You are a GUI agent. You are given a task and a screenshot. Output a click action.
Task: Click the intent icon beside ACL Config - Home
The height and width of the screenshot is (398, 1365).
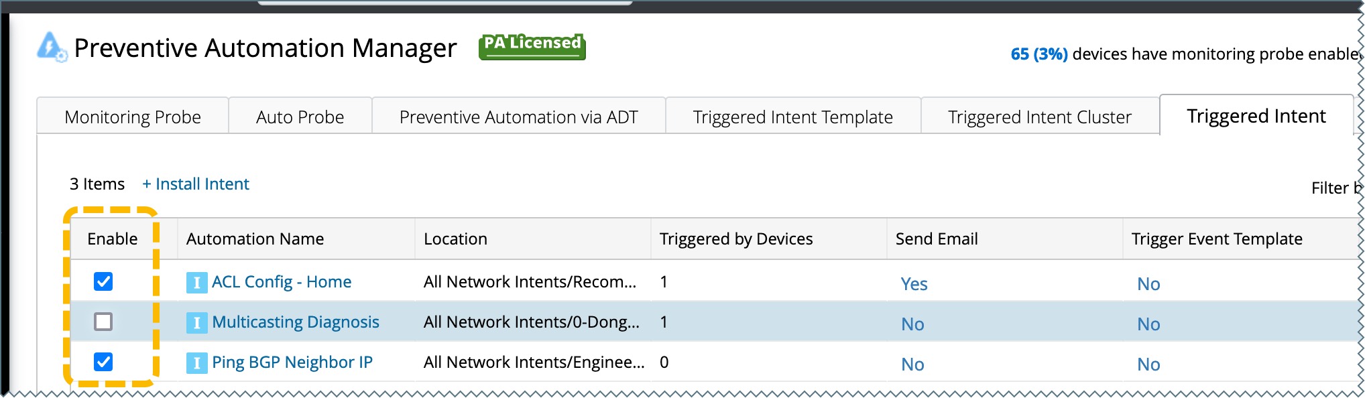(x=196, y=283)
